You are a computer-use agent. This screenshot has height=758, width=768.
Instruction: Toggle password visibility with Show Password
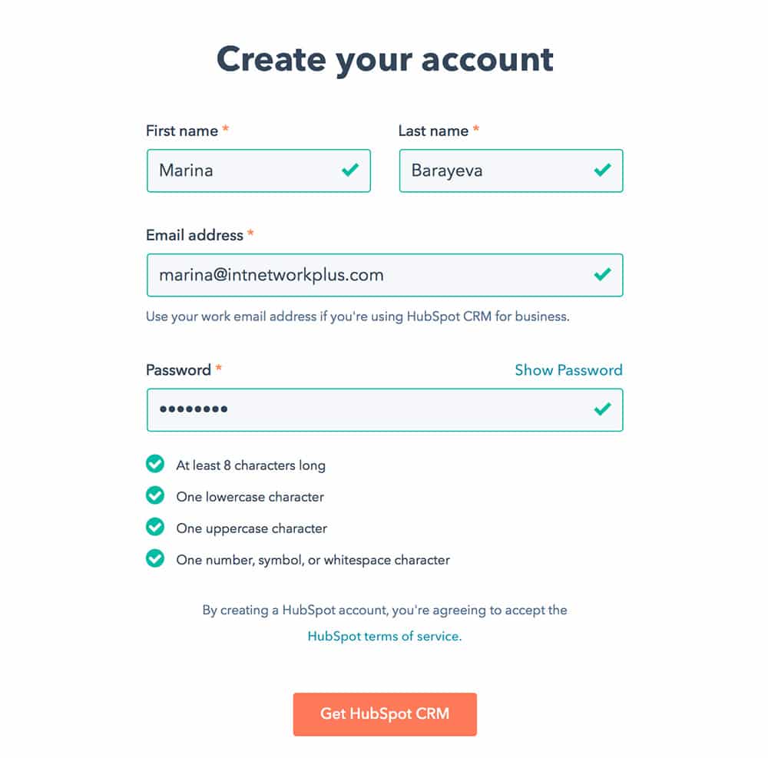point(568,370)
